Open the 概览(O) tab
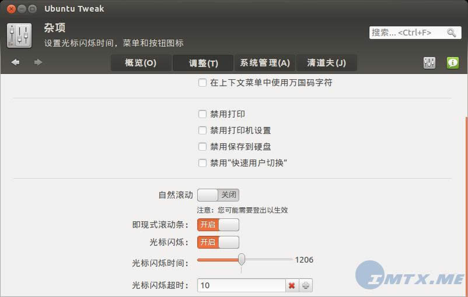The image size is (468, 297). coord(141,63)
